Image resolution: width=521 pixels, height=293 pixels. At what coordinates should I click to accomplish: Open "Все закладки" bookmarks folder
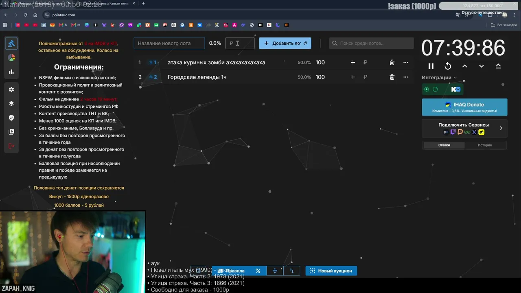click(504, 25)
